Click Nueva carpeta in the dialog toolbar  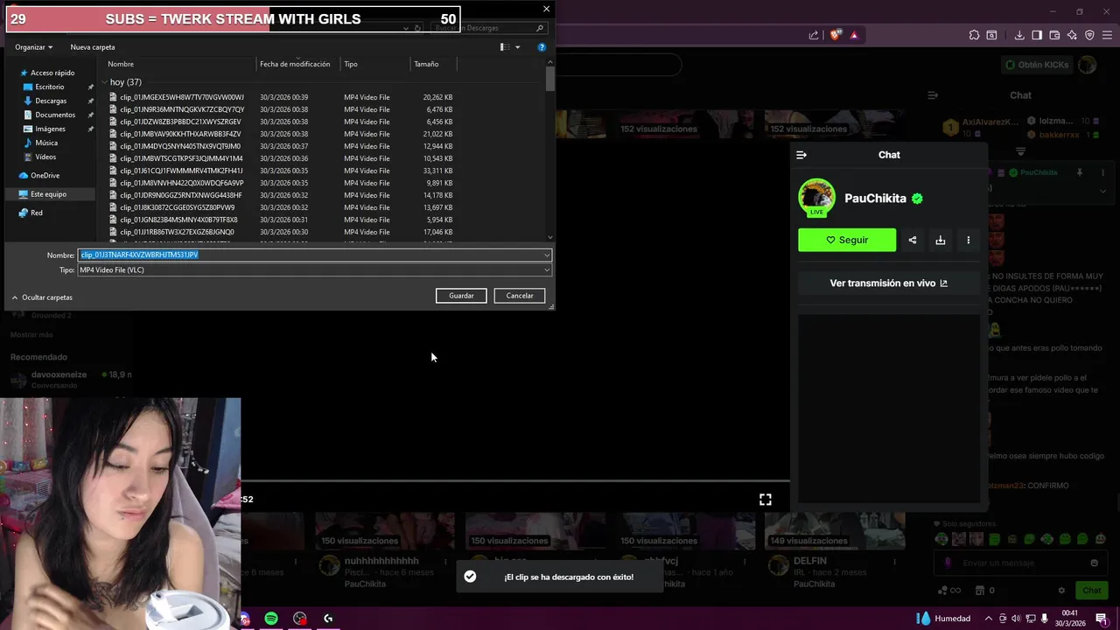(93, 47)
